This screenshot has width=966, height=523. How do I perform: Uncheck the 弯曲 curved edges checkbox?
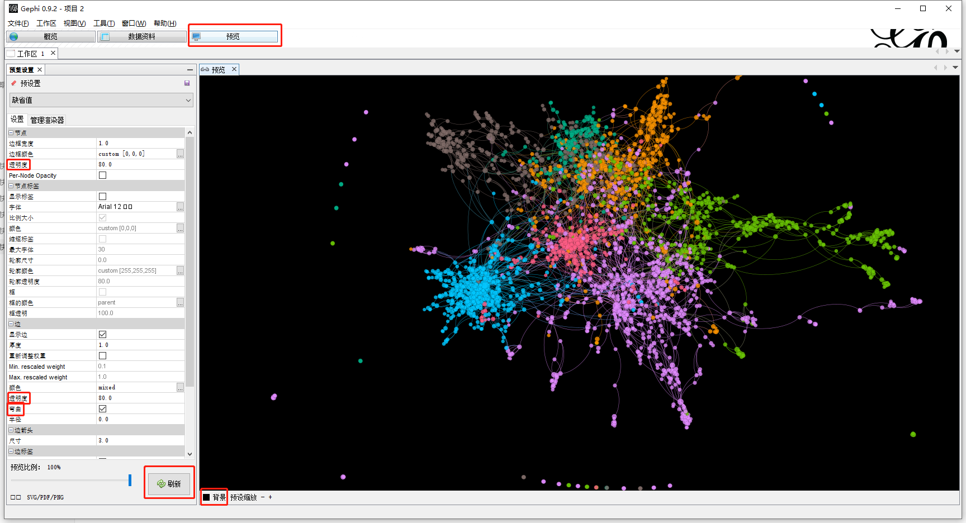(102, 408)
